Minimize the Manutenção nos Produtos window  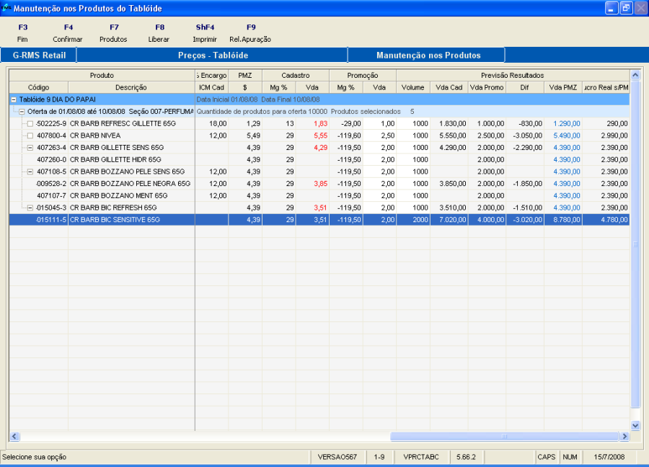coord(612,8)
